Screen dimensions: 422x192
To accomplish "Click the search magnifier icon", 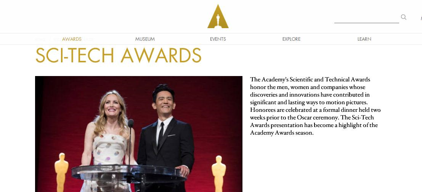I will pyautogui.click(x=403, y=17).
